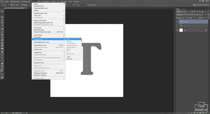This screenshot has height=114, width=210.
Task: Choose 'Объединить видимые' menu entry
Action: click(x=49, y=73)
